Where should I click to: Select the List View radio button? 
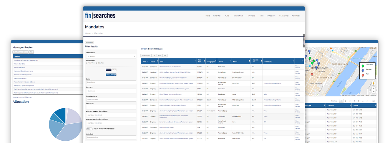click(x=97, y=63)
